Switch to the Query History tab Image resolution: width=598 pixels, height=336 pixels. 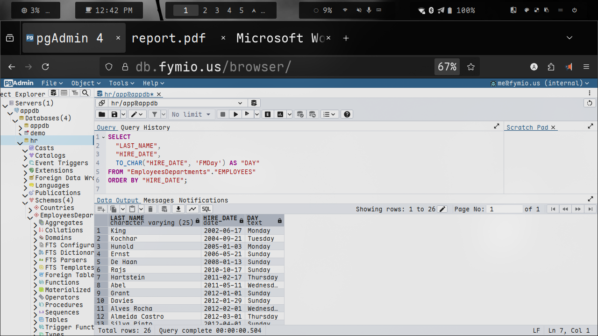pos(145,127)
